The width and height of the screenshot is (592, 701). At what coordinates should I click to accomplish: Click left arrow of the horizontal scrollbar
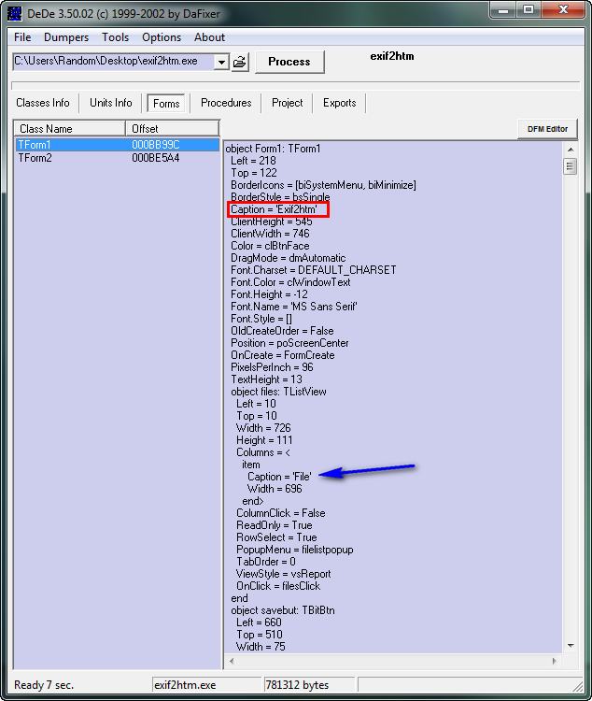[x=232, y=661]
